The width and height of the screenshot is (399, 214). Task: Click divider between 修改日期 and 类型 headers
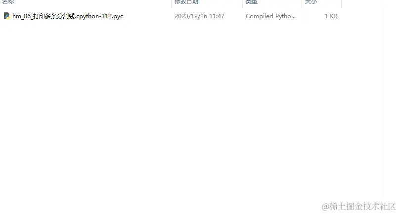242,3
